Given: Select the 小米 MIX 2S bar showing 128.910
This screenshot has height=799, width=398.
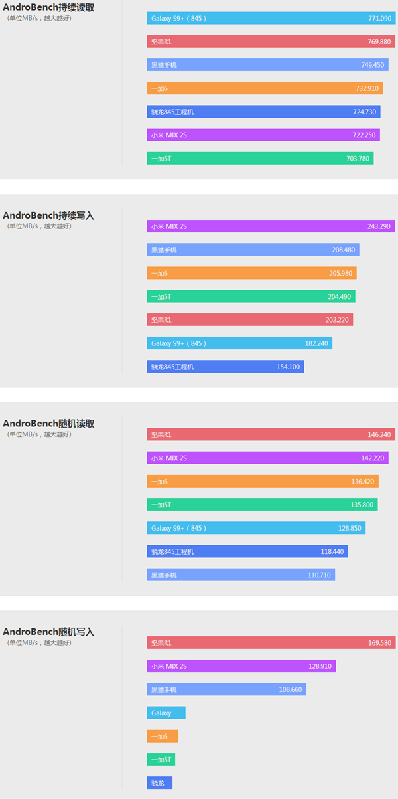Looking at the screenshot, I should (x=241, y=666).
